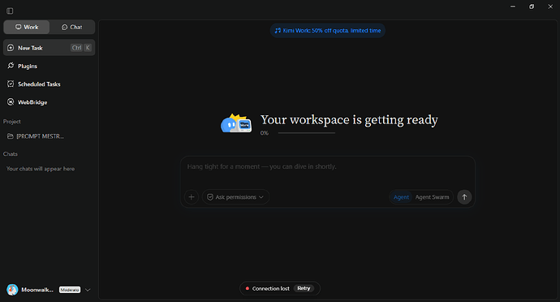The width and height of the screenshot is (560, 302).
Task: Click the Moonwalk... account name
Action: click(x=37, y=290)
